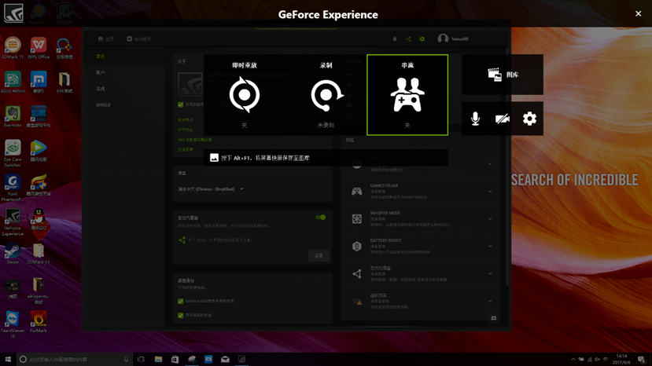Screen dimensions: 652x366
Task: Open the 录制 record tile
Action: click(326, 95)
